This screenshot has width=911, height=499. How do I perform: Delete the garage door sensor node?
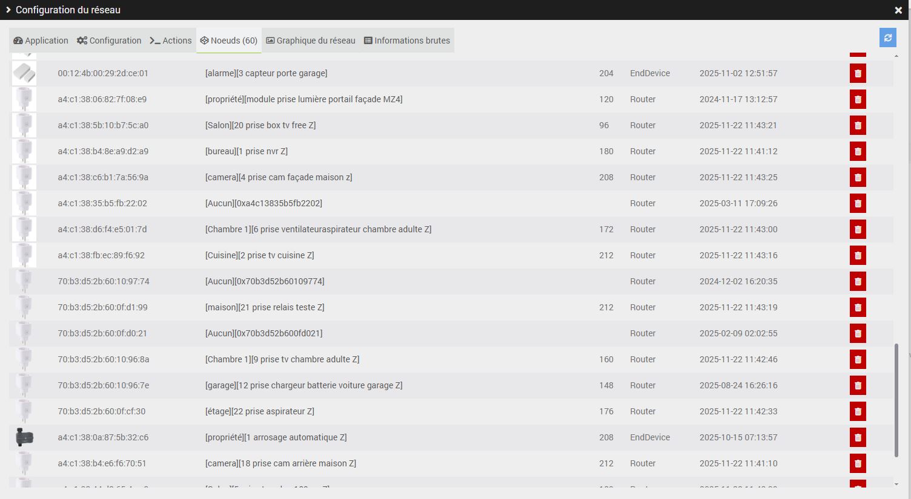click(x=858, y=73)
